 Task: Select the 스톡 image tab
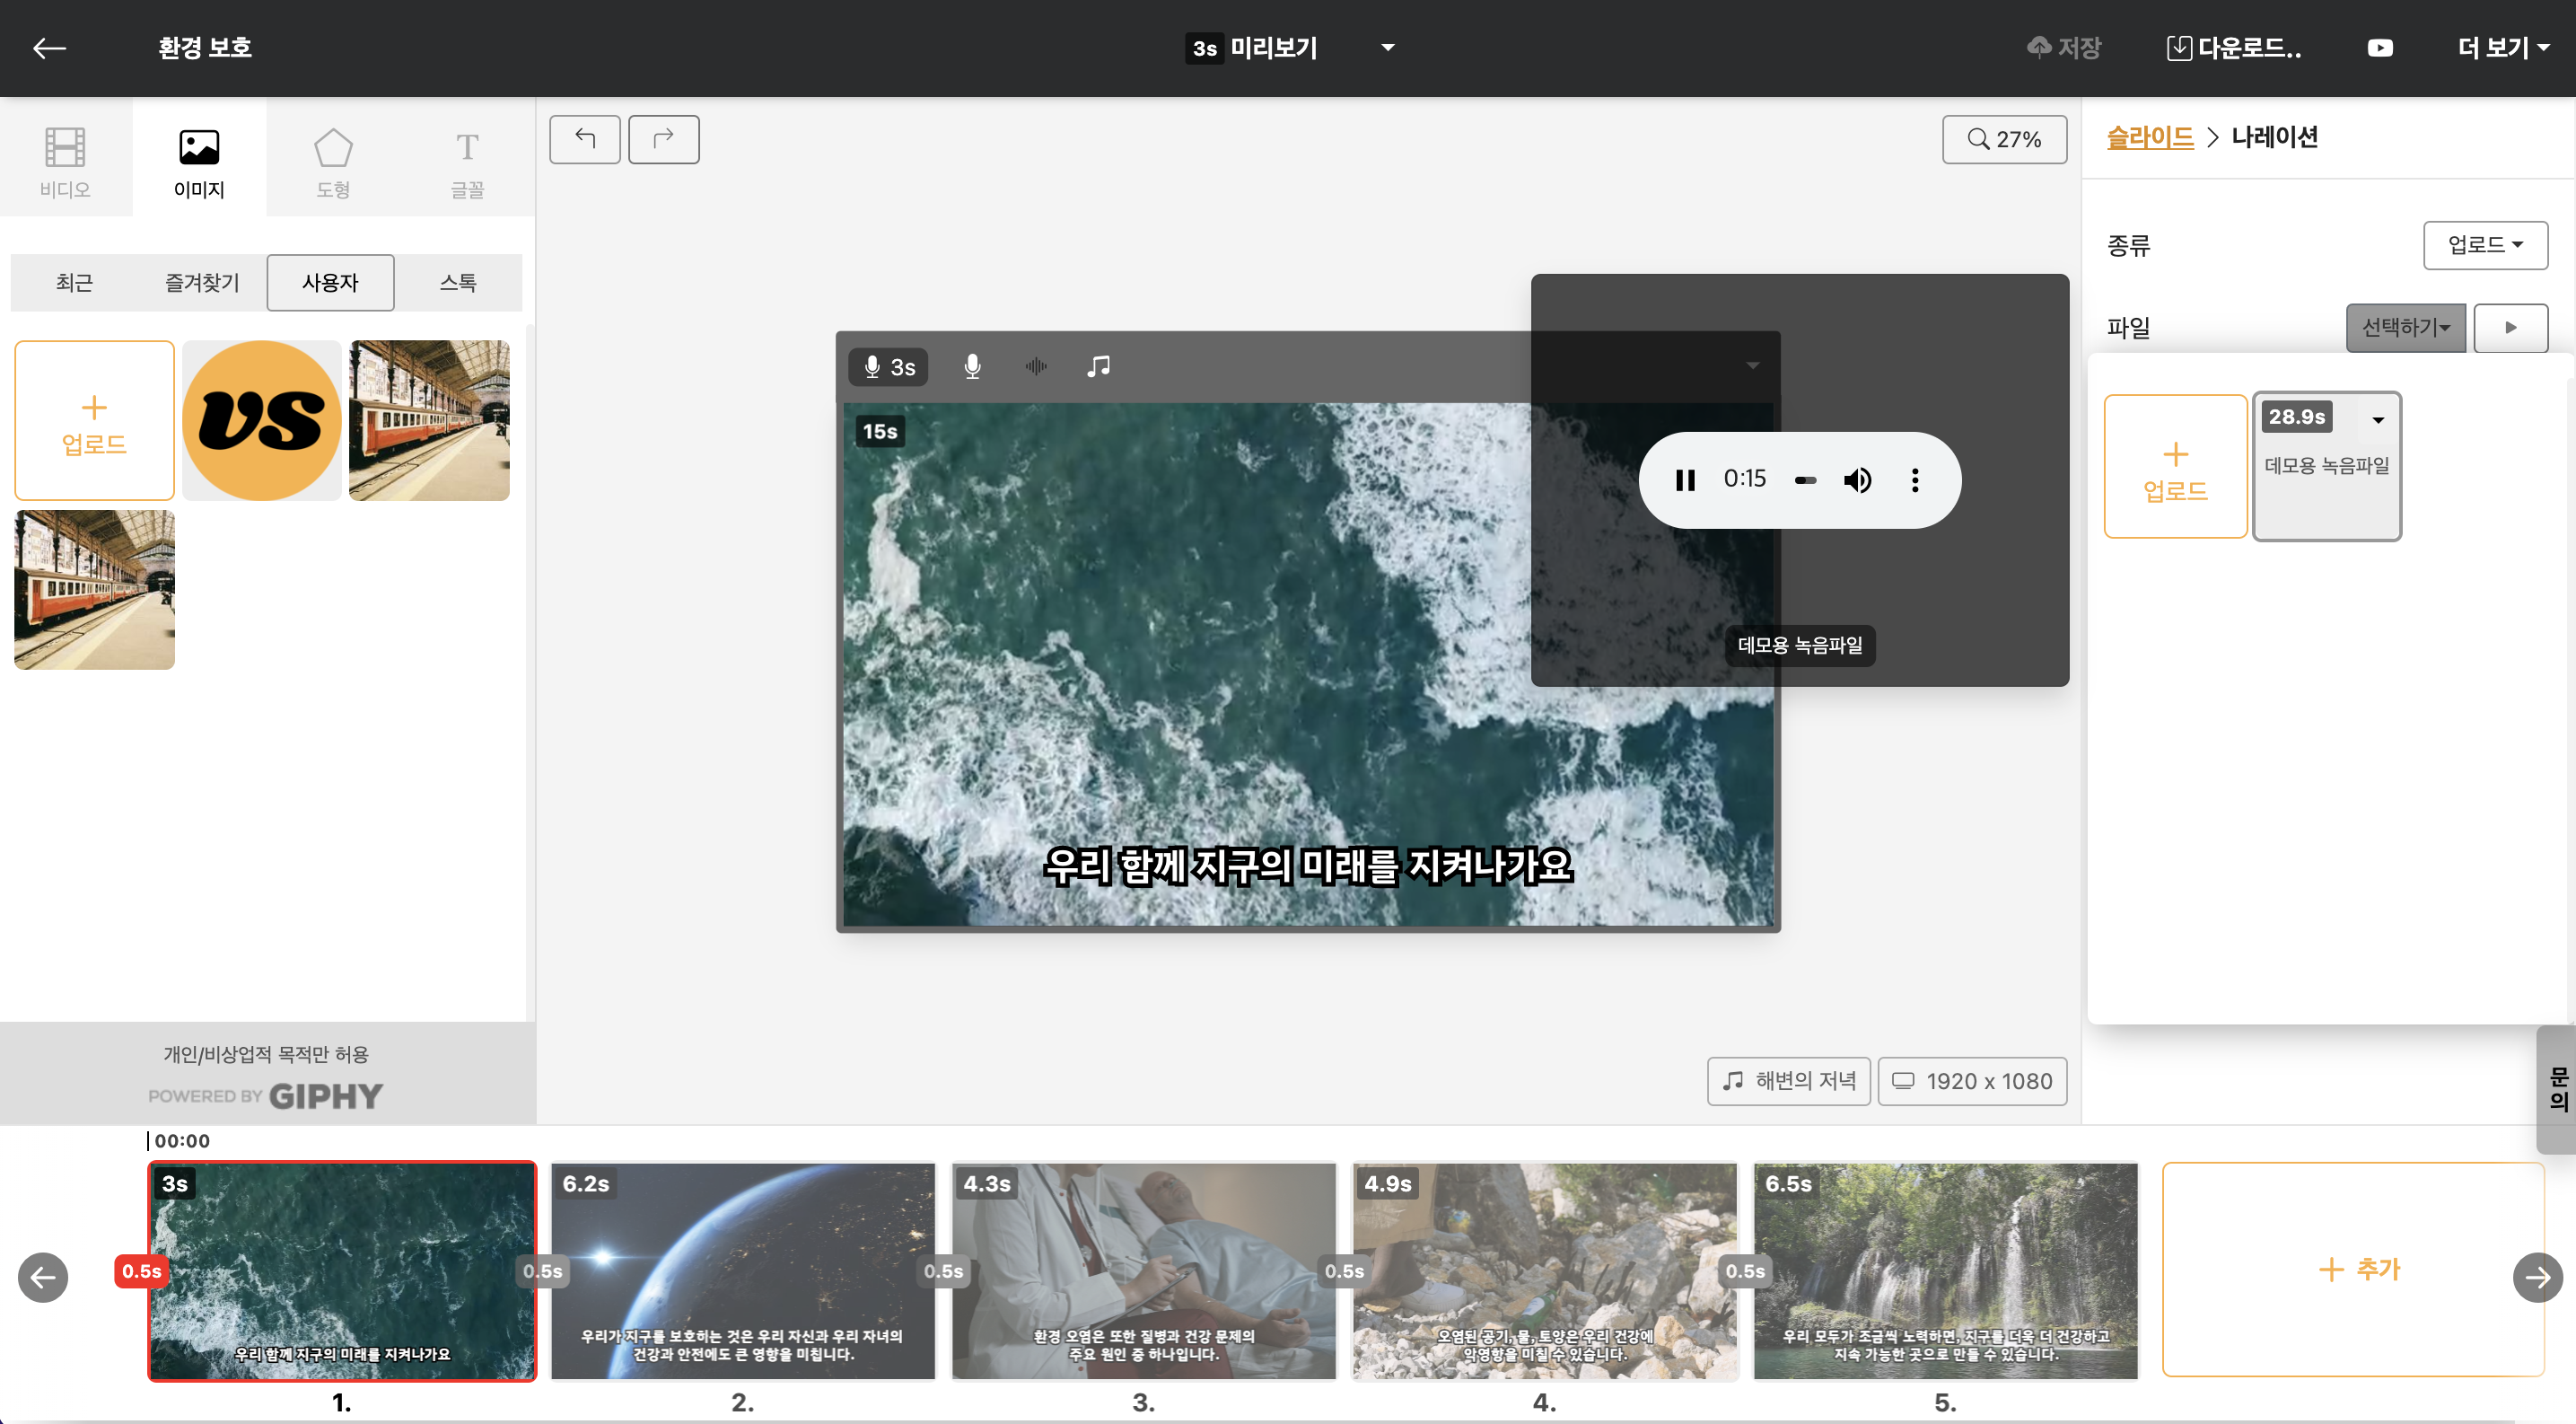coord(457,283)
